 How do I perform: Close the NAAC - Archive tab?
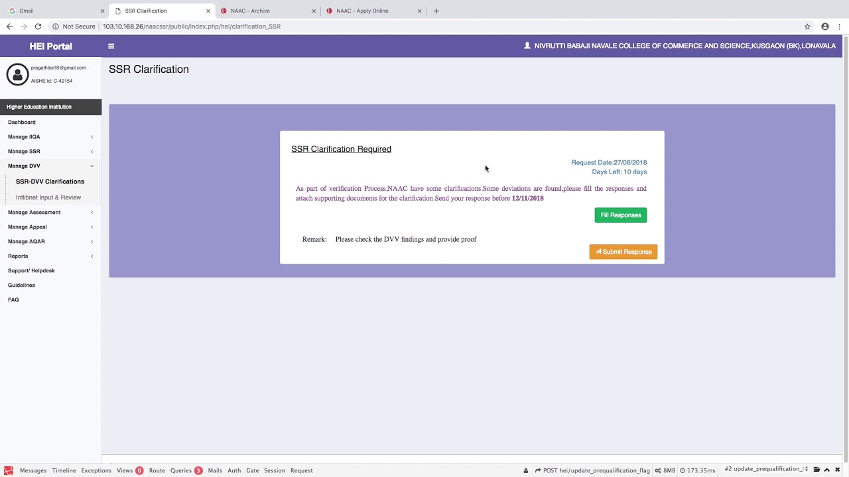(314, 11)
